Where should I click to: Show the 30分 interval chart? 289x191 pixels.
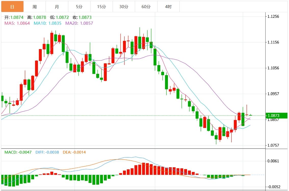[x=124, y=7]
